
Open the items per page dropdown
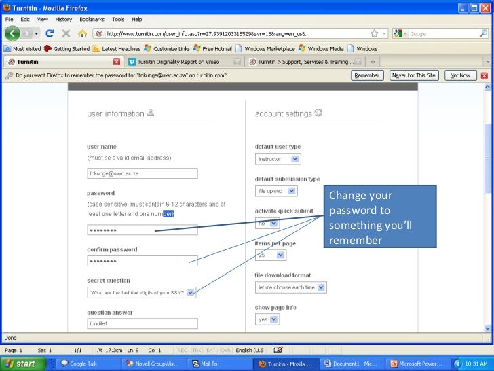tap(271, 255)
